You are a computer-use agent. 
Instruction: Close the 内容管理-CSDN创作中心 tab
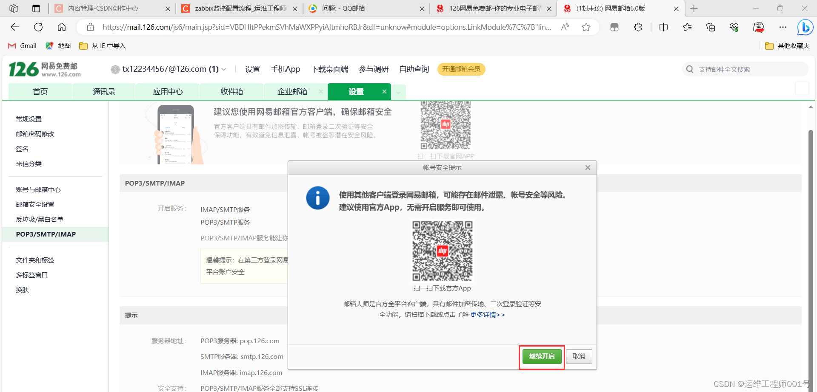point(168,8)
